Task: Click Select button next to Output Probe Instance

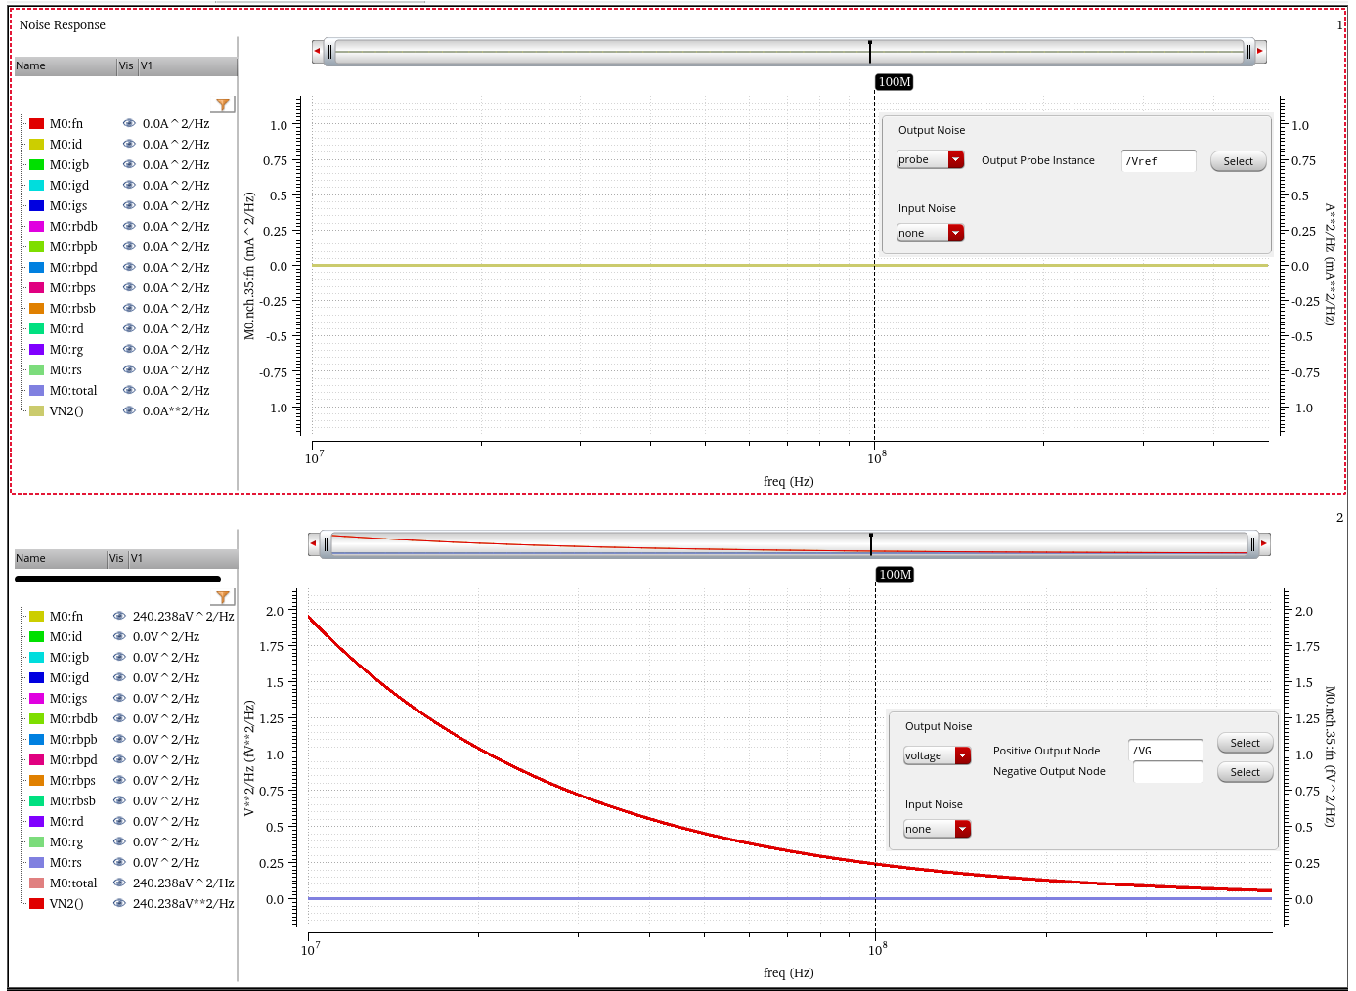Action: (1238, 161)
